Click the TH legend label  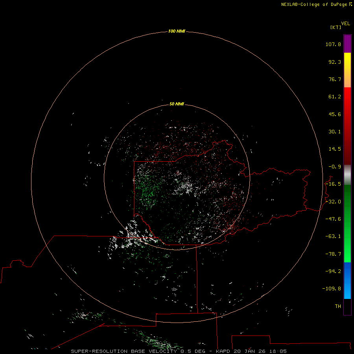(338, 306)
